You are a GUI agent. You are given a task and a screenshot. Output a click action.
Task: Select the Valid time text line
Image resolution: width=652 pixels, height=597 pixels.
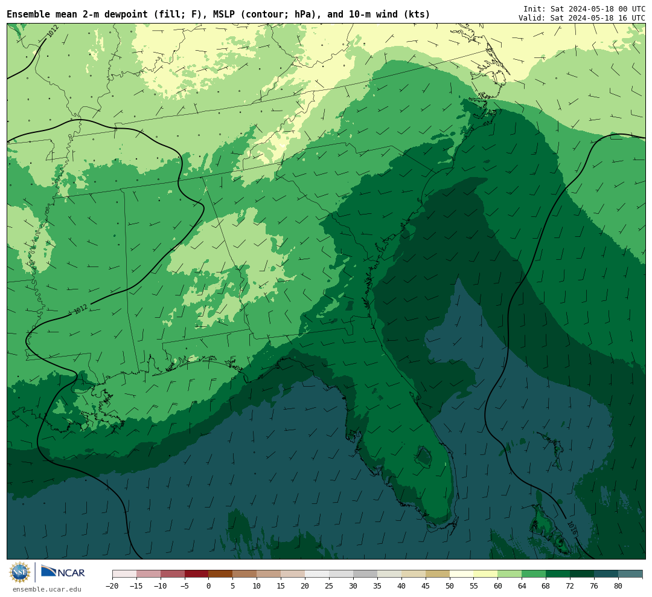click(582, 18)
